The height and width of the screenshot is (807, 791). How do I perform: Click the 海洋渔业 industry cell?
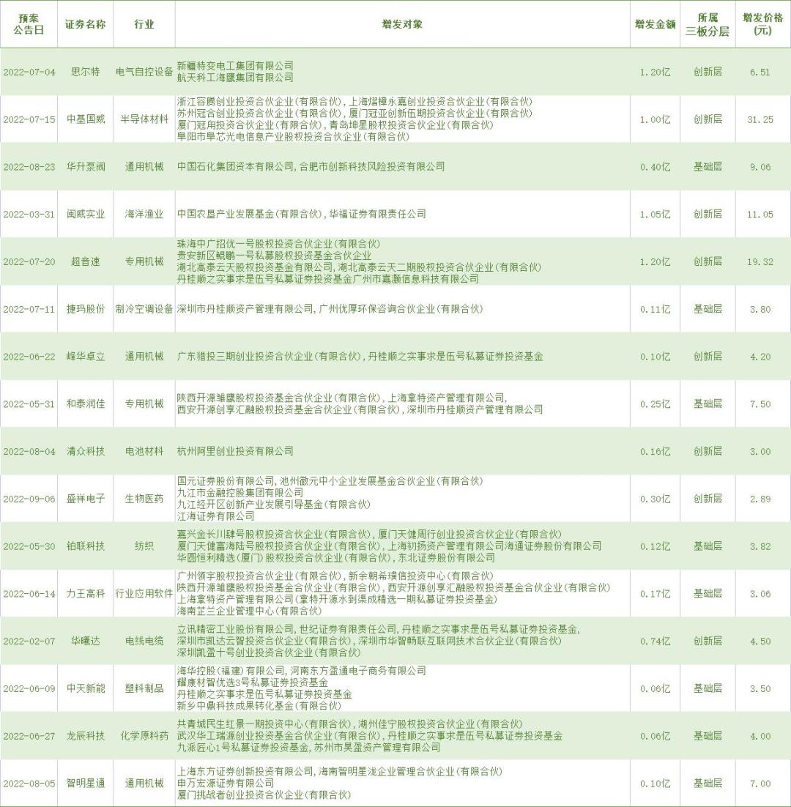pyautogui.click(x=144, y=212)
